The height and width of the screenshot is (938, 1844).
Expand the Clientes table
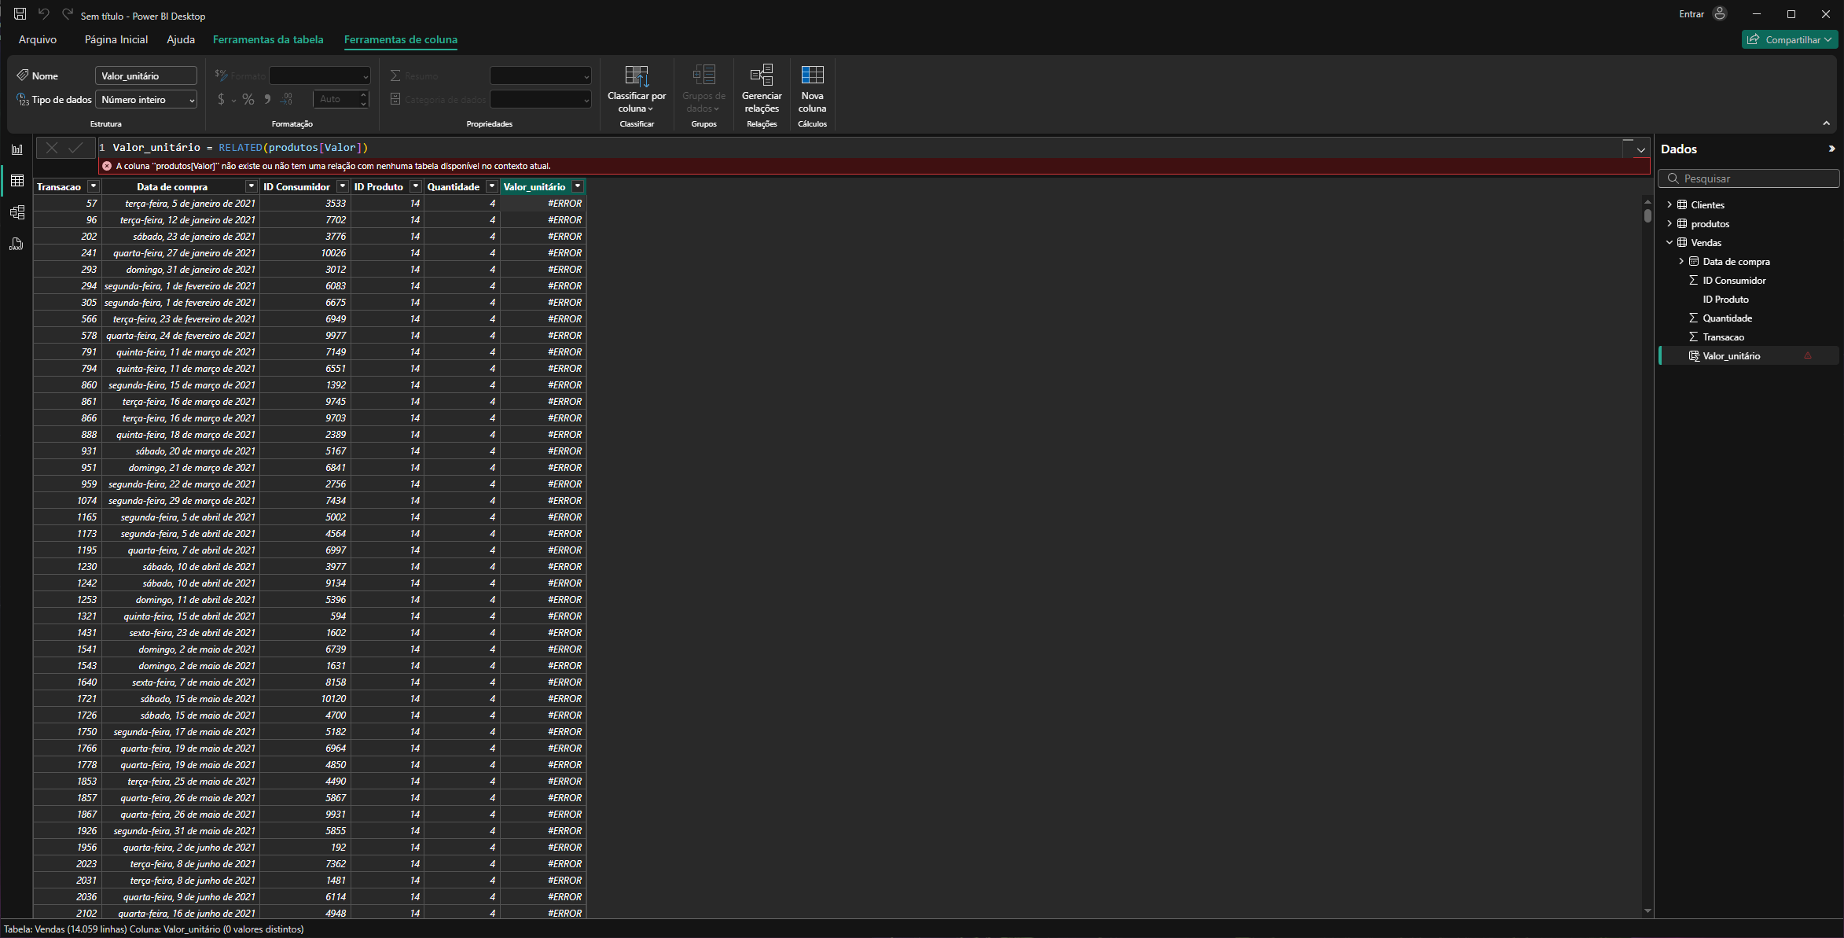(1670, 204)
